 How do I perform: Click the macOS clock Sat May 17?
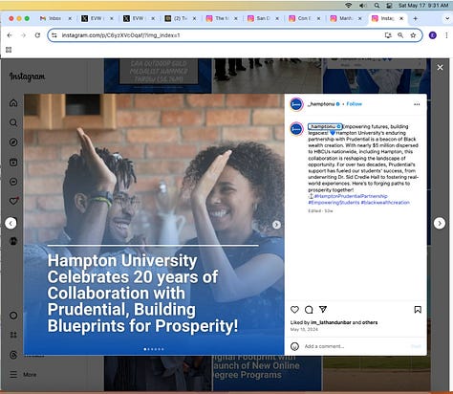(x=423, y=6)
